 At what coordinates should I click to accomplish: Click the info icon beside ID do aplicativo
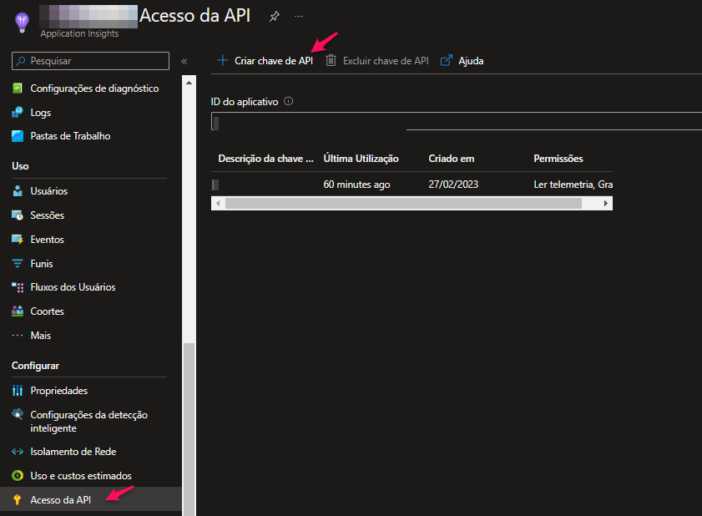pyautogui.click(x=288, y=101)
